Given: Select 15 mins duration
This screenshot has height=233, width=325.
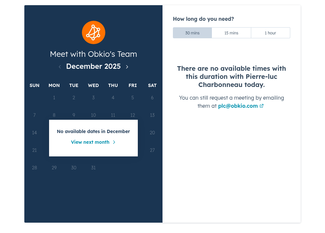Looking at the screenshot, I should tap(231, 33).
